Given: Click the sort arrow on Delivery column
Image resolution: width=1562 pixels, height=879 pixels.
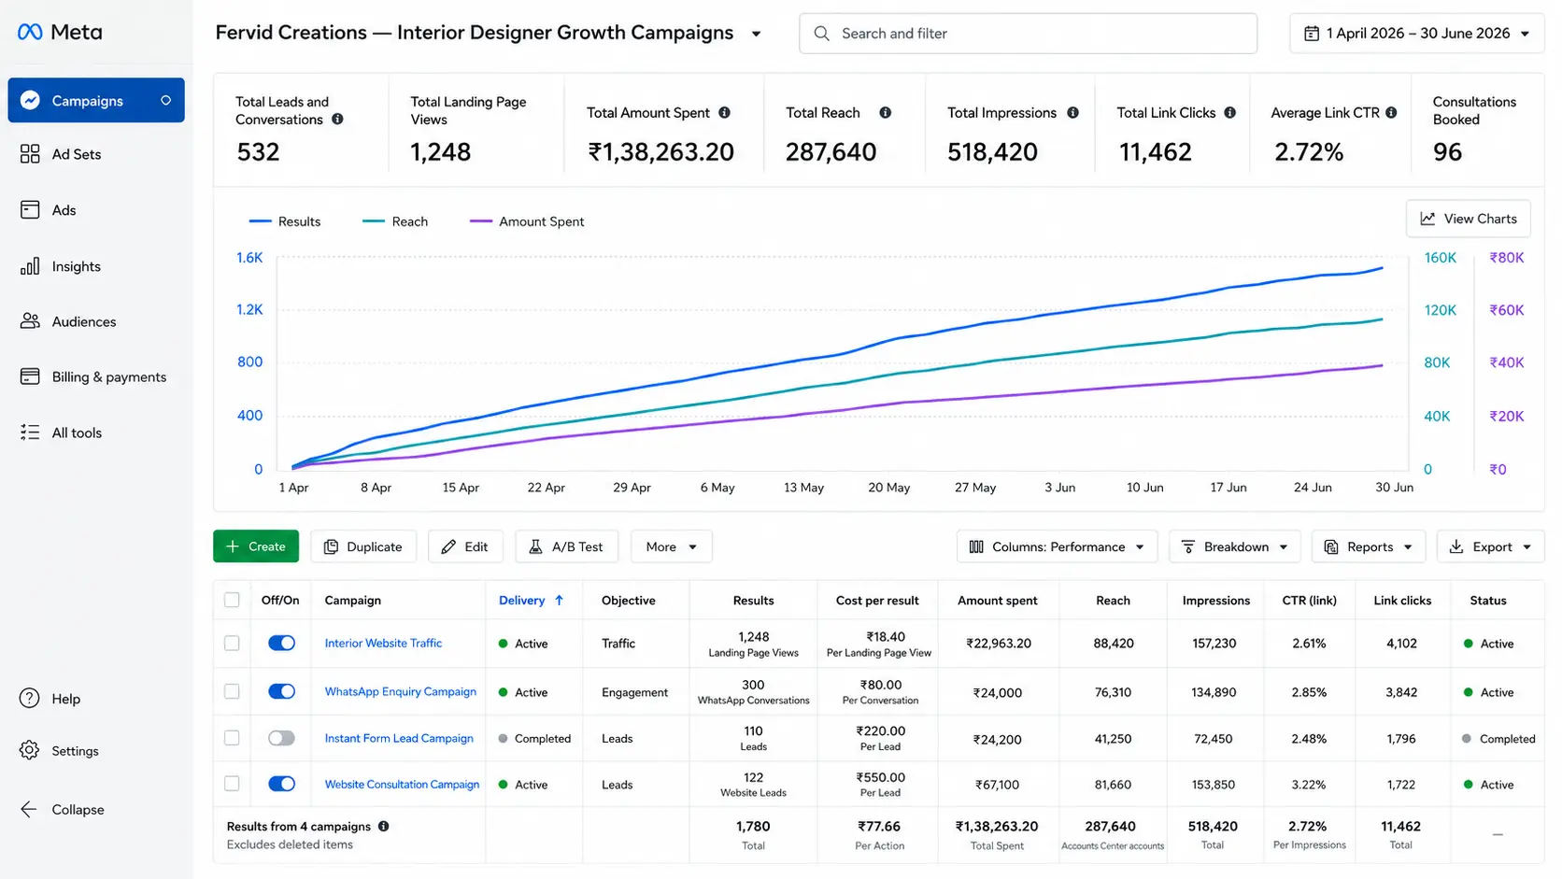Looking at the screenshot, I should point(559,601).
